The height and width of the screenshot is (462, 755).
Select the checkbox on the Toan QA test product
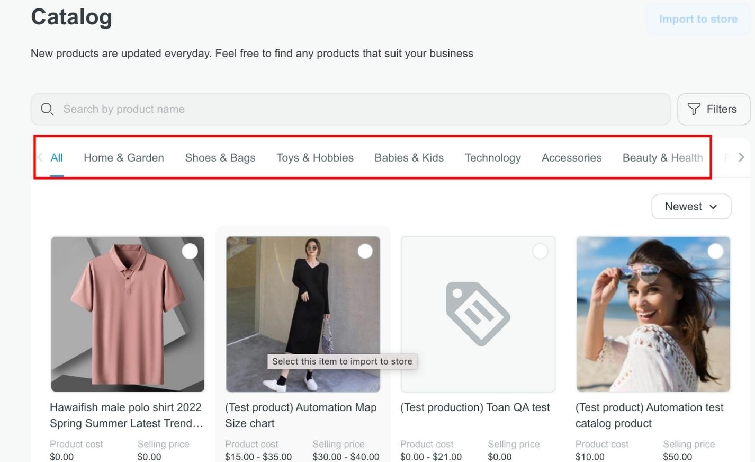coord(540,251)
